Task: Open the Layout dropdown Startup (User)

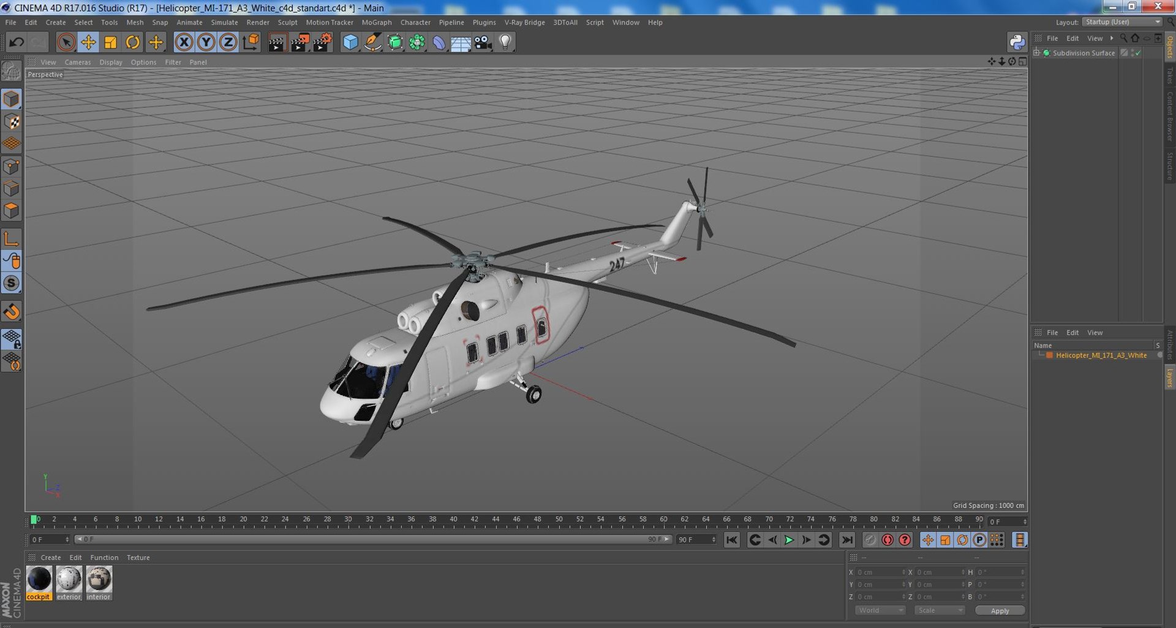Action: click(1122, 22)
